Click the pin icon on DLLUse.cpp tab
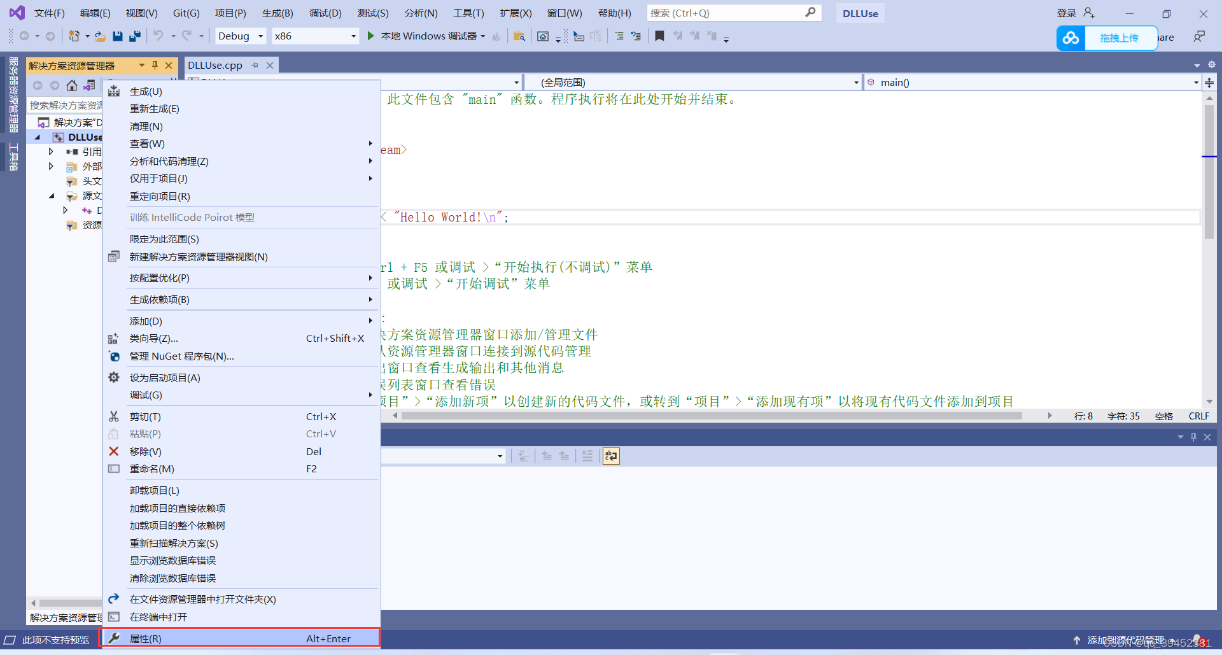 [x=255, y=66]
